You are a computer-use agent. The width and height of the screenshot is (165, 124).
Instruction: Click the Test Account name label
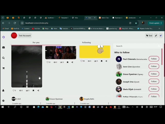[x=25, y=36]
